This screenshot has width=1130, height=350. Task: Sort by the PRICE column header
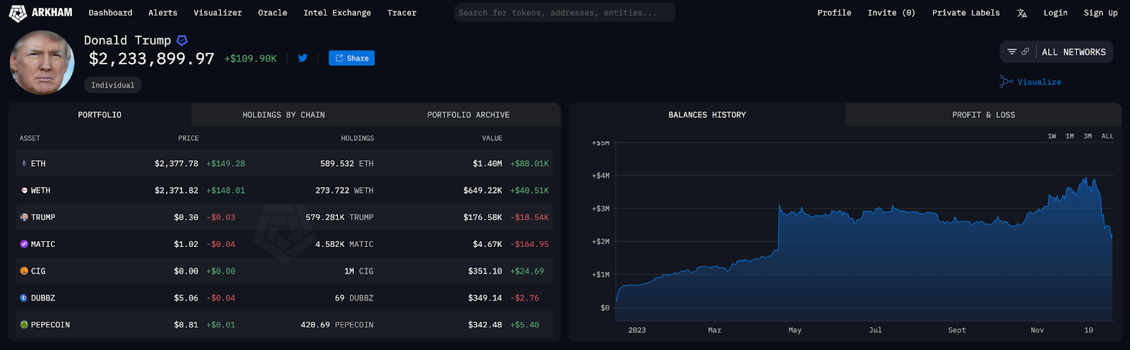189,138
